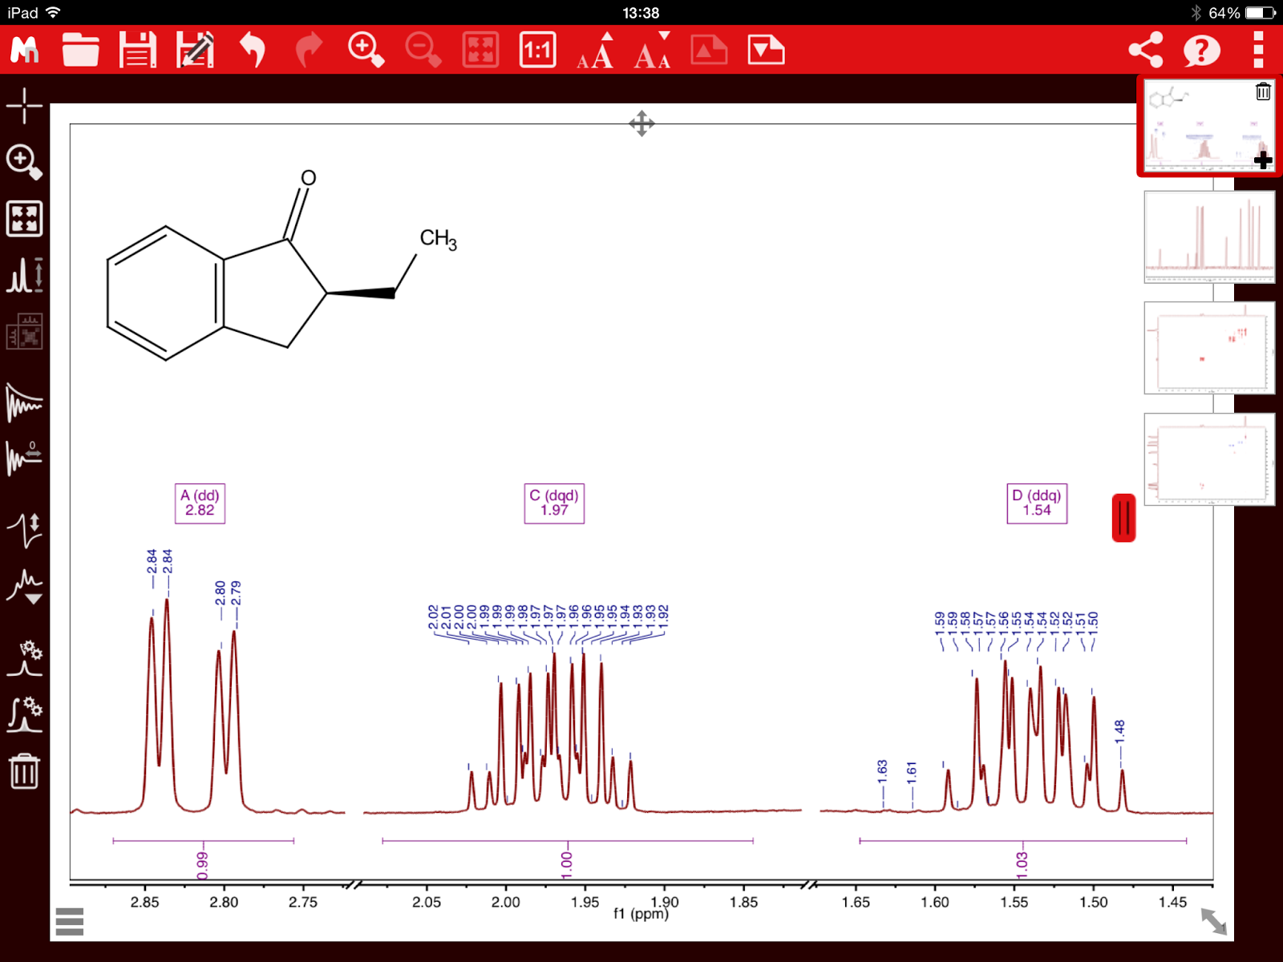1283x962 pixels.
Task: Redo the last action
Action: click(310, 50)
